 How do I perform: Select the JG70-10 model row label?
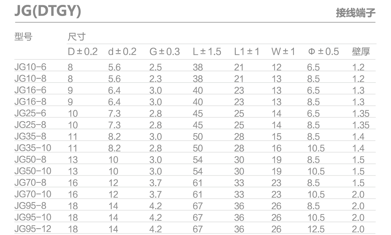point(33,194)
